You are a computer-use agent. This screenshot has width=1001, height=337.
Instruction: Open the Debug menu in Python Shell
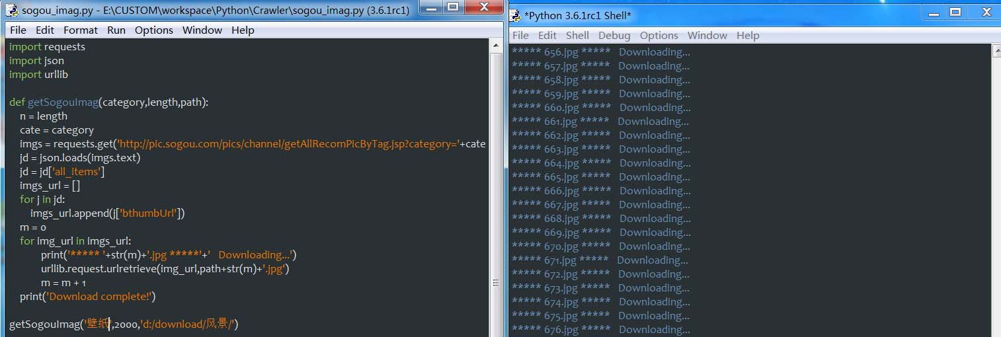(614, 35)
